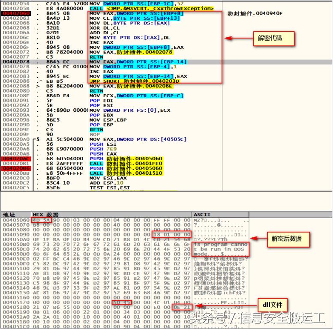Select the MOV ESI,EAX instruction
Viewport: 333px width, 329px height.
tap(108, 178)
